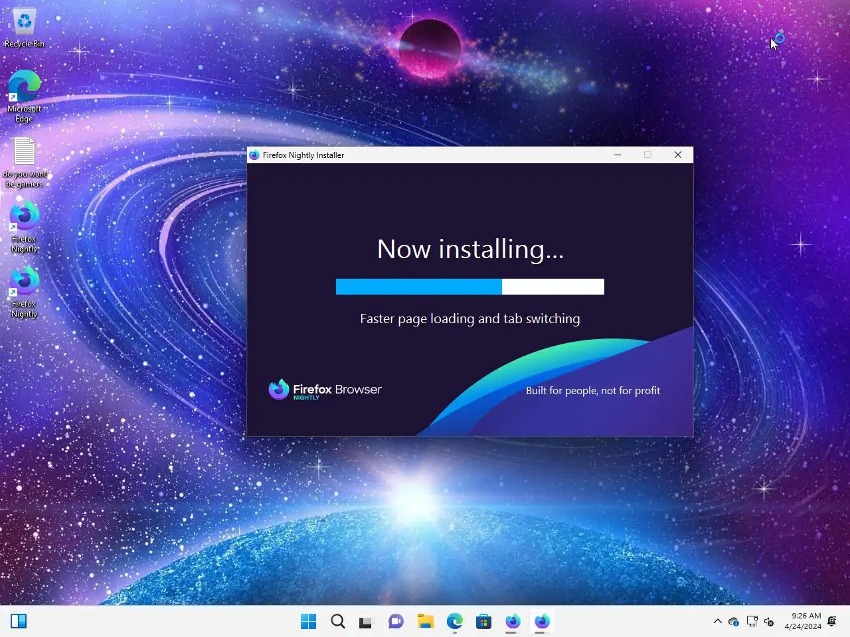Open the Recycle Bin desktop icon
This screenshot has height=637, width=850.
coord(25,28)
